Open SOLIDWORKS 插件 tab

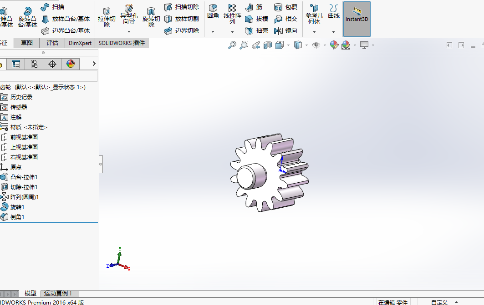[122, 43]
